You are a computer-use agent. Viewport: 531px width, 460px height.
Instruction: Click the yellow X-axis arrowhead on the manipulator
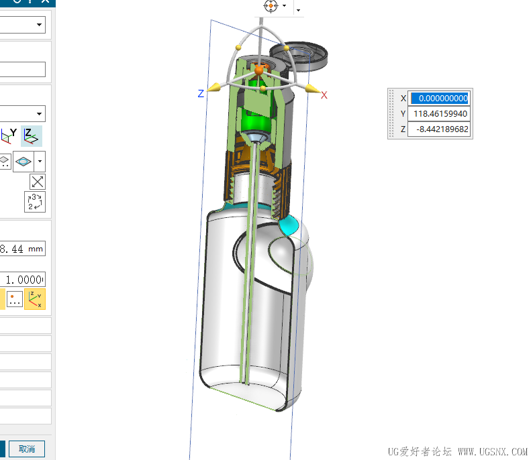tap(312, 89)
